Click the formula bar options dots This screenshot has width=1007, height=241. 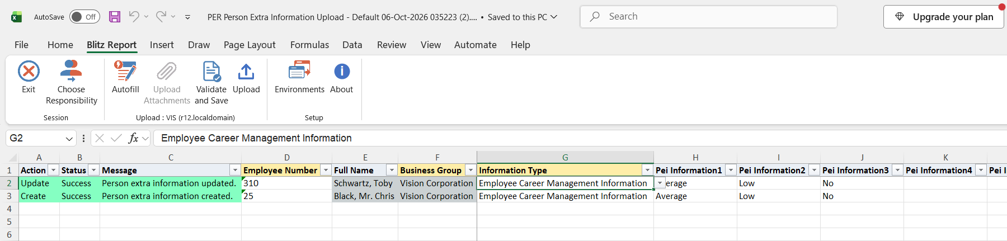click(x=83, y=138)
